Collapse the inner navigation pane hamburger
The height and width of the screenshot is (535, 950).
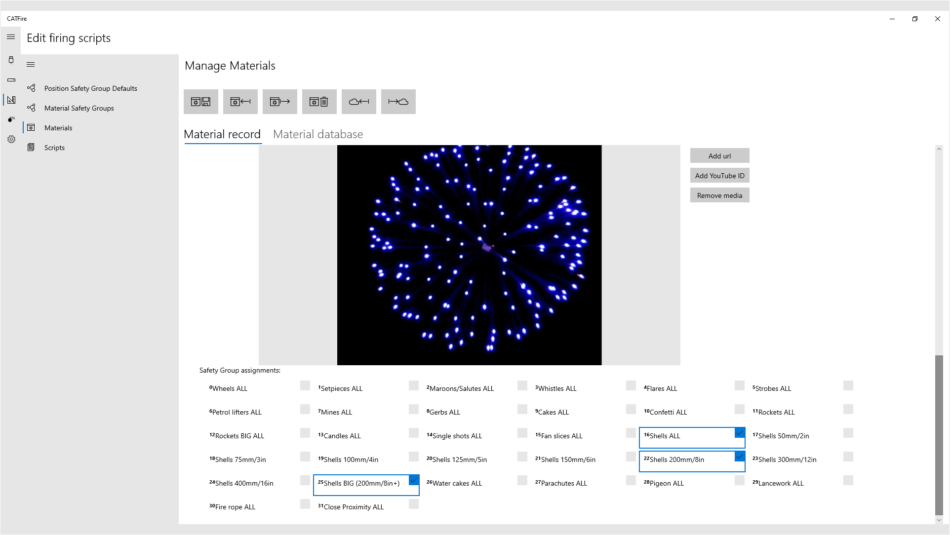[31, 65]
